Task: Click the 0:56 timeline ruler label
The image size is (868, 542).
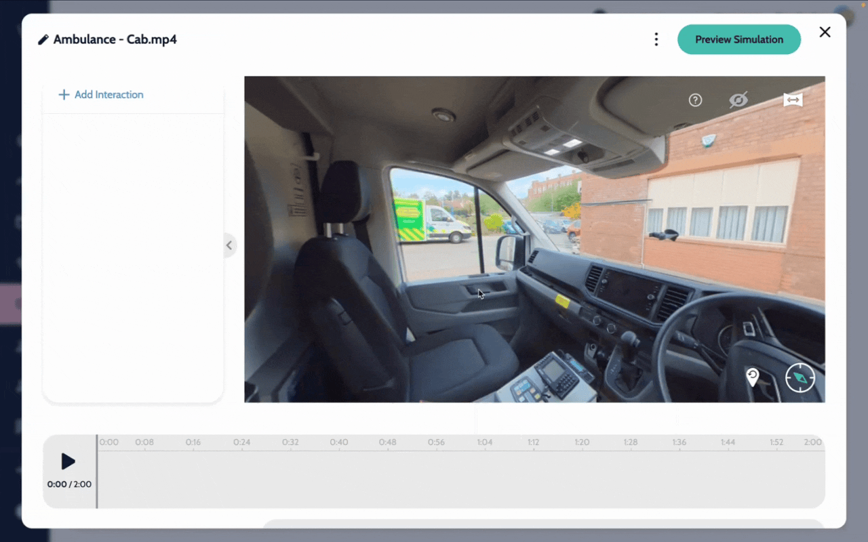Action: (436, 442)
